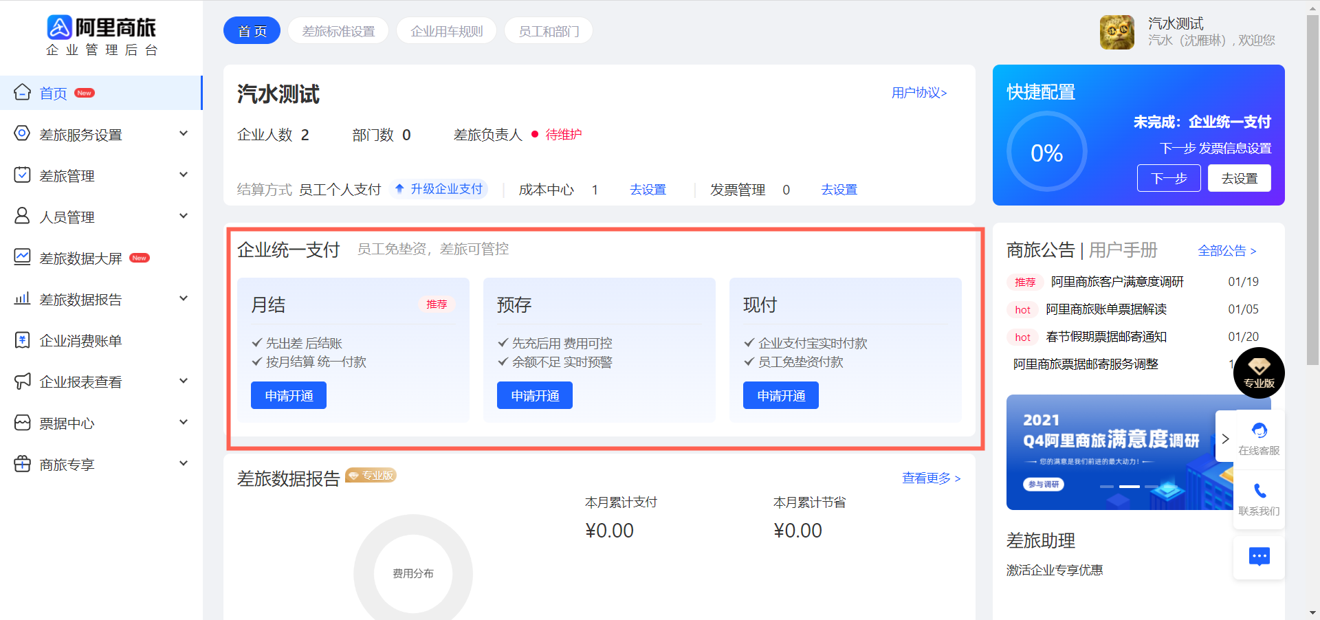The height and width of the screenshot is (620, 1320).
Task: Select the 首 页 tab
Action: pyautogui.click(x=252, y=31)
